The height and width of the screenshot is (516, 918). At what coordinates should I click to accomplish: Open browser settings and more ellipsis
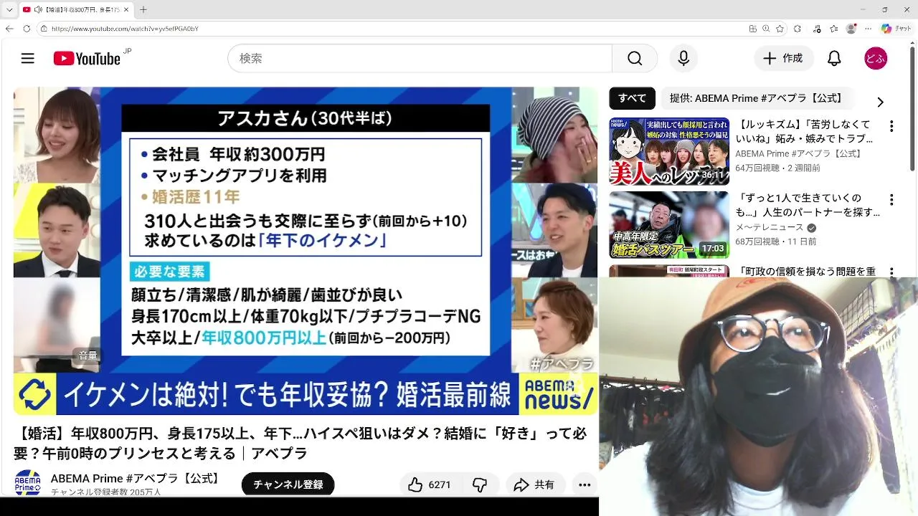[x=868, y=29]
